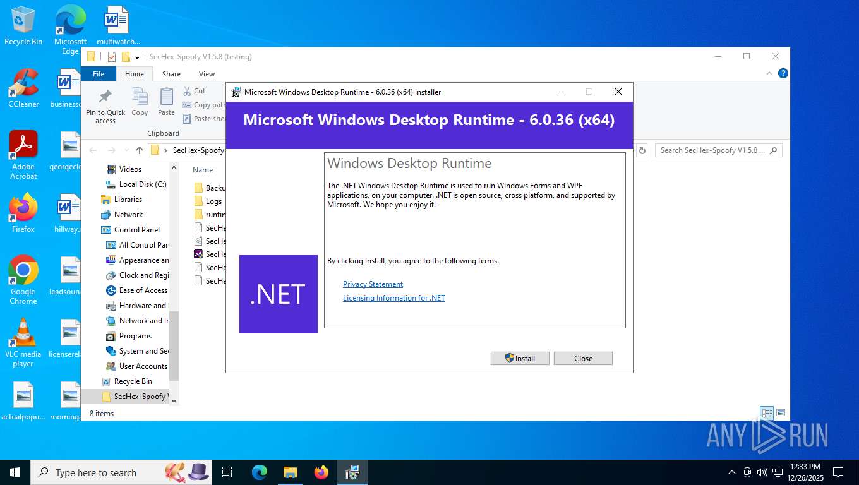Go up one folder level in Explorer
This screenshot has width=859, height=485.
(x=140, y=150)
